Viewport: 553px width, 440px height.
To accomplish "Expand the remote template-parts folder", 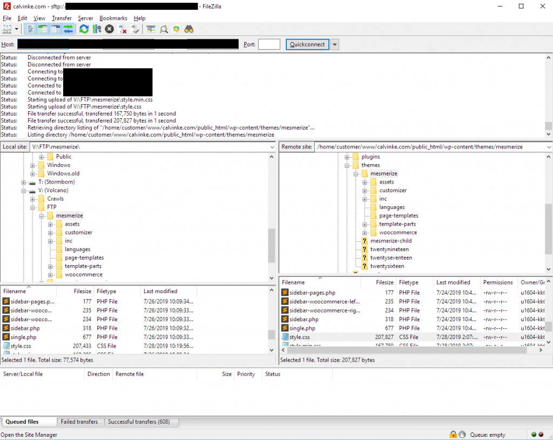I will click(365, 224).
